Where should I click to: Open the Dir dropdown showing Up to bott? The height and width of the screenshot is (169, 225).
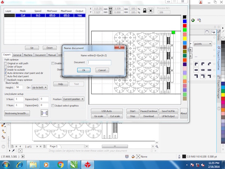(39, 88)
